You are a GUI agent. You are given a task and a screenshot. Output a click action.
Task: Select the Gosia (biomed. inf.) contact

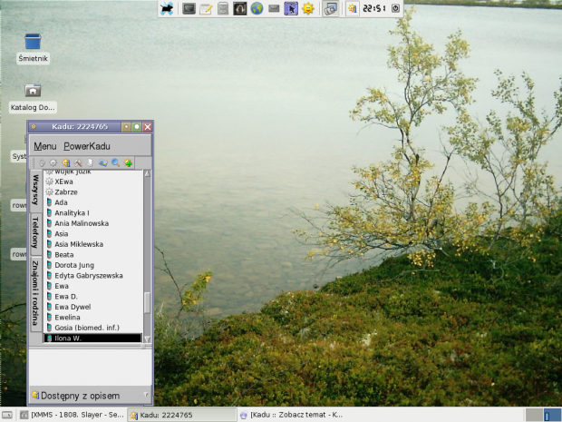(x=93, y=328)
